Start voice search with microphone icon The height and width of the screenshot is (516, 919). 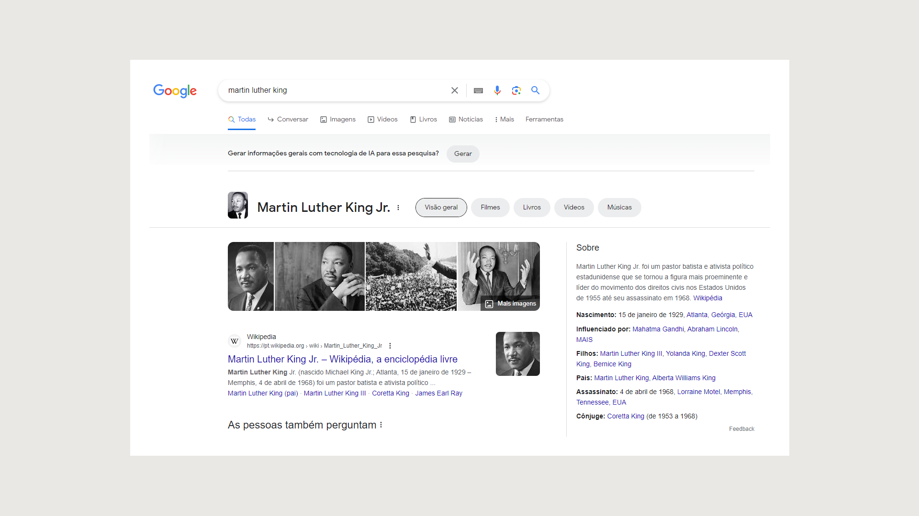[x=497, y=90]
